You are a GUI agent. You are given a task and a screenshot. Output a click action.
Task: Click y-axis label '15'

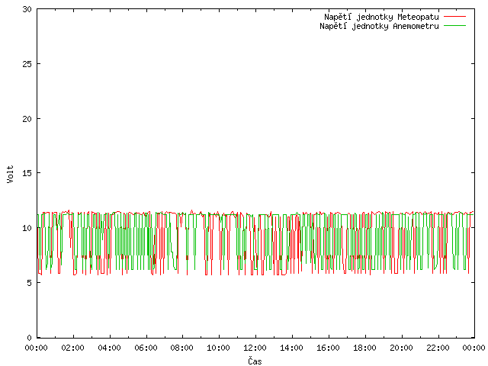coord(27,173)
